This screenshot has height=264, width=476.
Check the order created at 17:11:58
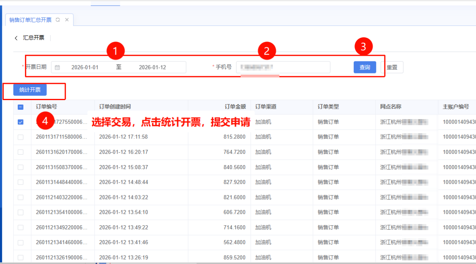point(21,137)
